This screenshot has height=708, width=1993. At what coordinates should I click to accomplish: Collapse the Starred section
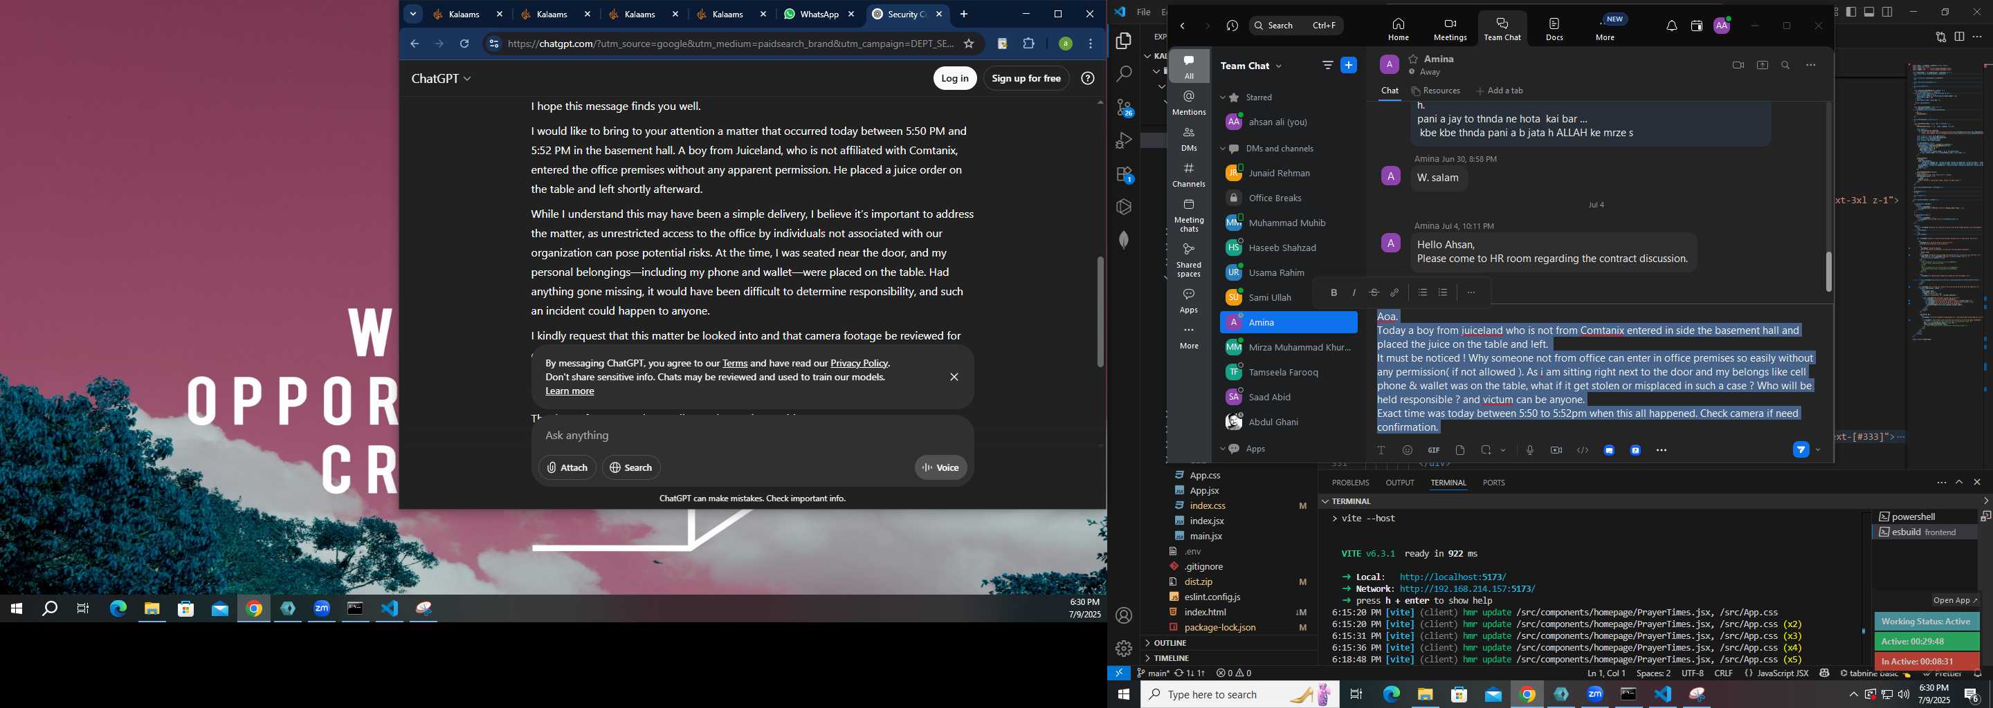click(1223, 97)
